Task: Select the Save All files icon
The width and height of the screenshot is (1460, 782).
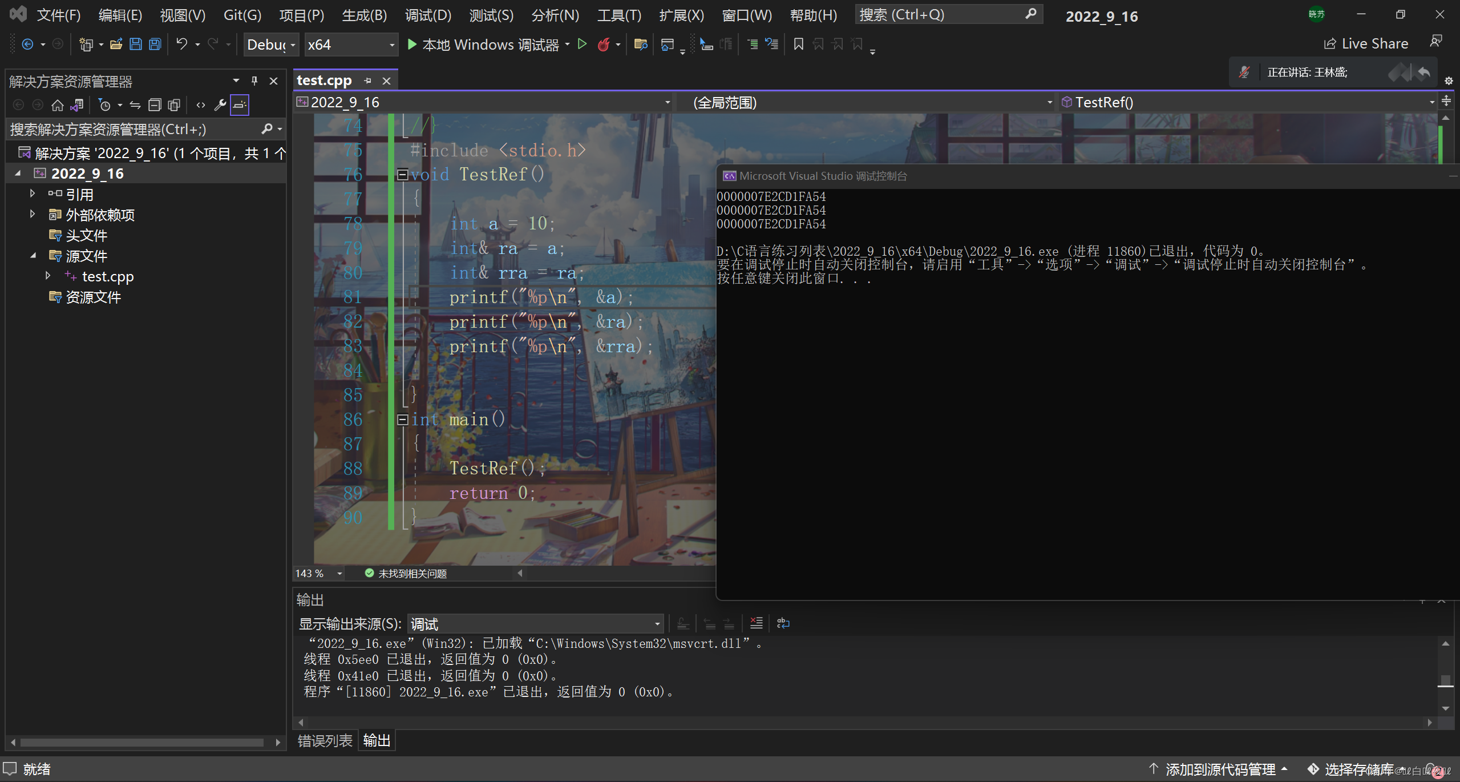Action: [153, 45]
